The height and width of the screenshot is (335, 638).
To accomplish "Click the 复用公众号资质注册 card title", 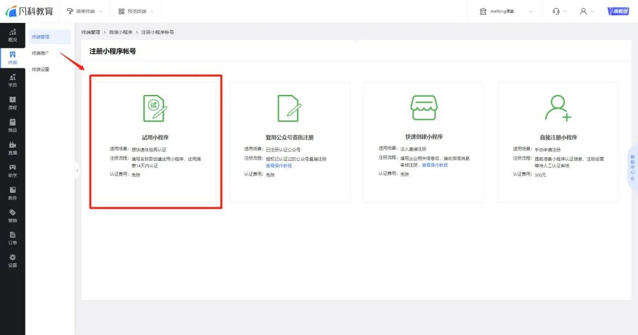I will [289, 137].
